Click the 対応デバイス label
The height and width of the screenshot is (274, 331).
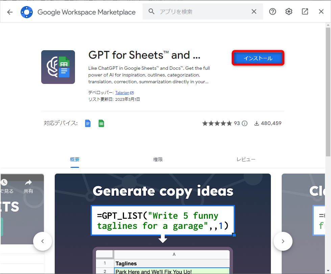pos(61,123)
